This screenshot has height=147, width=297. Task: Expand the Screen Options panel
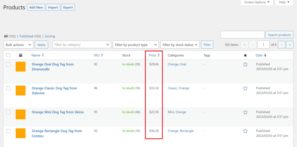(257, 2)
